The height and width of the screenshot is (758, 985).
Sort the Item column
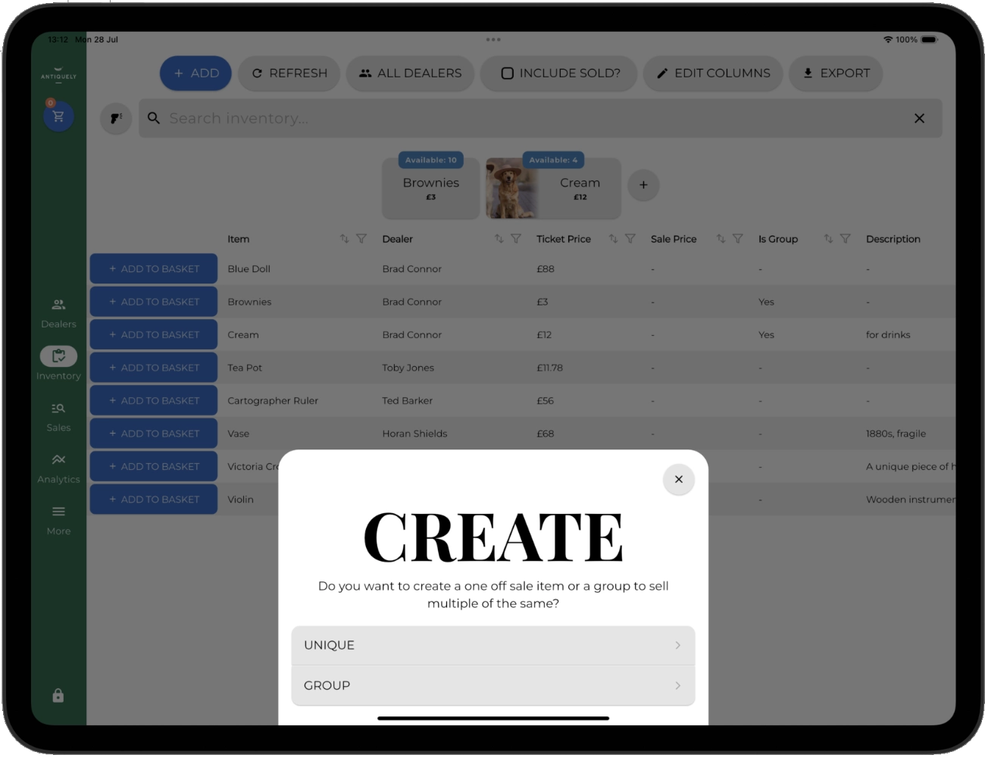tap(345, 239)
